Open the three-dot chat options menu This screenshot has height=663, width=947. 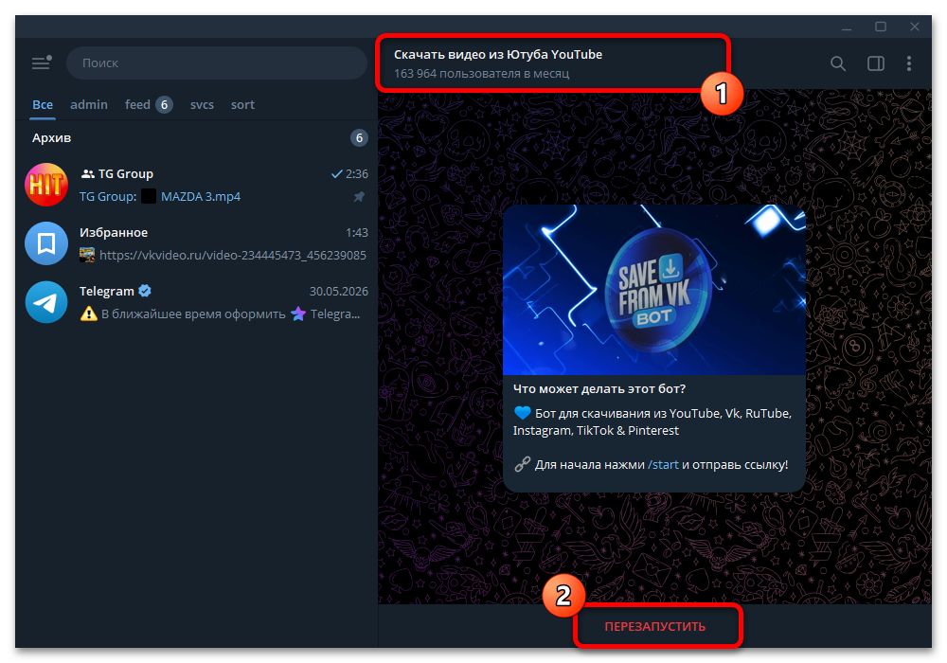909,63
